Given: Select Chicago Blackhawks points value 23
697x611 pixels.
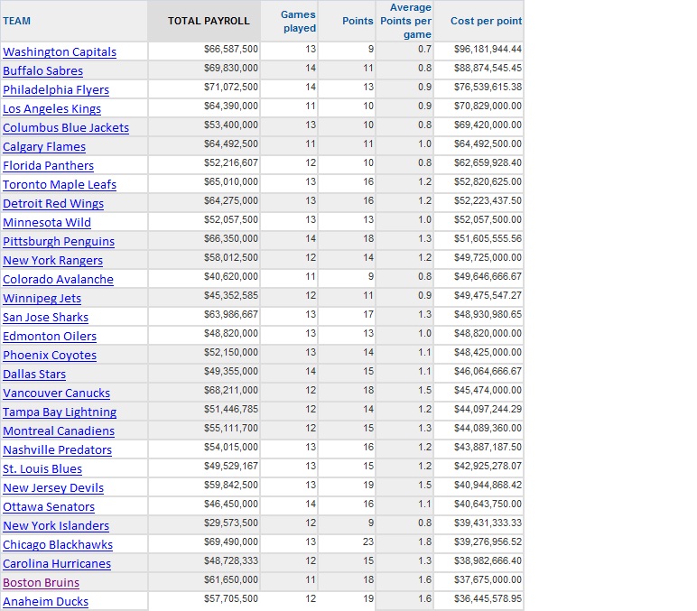Looking at the screenshot, I should pos(368,542).
